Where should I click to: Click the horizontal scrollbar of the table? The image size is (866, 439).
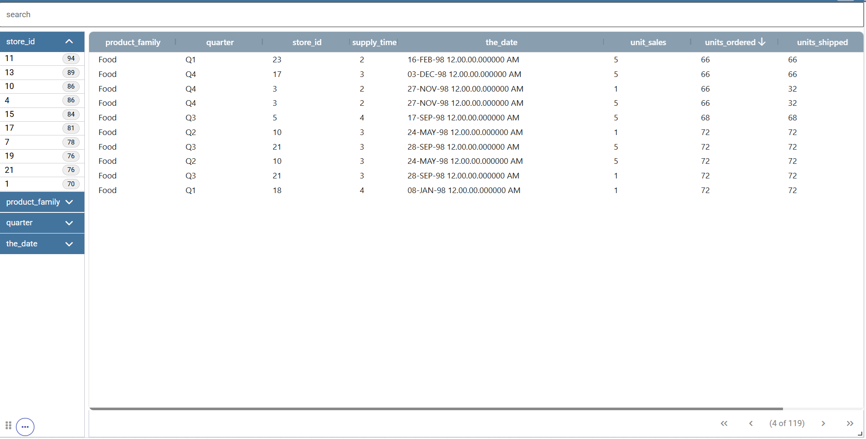click(436, 409)
